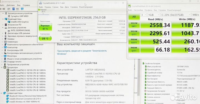Click the product code 00330-50000-00000-AAOEM
Image resolution: width=200 pixels, height=104 pixels.
pyautogui.click(x=99, y=91)
